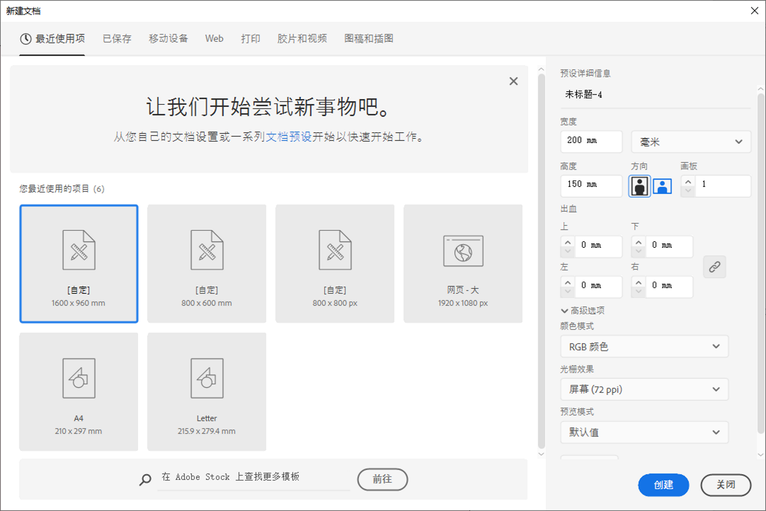766x511 pixels.
Task: Select portrait orientation icon
Action: [639, 186]
